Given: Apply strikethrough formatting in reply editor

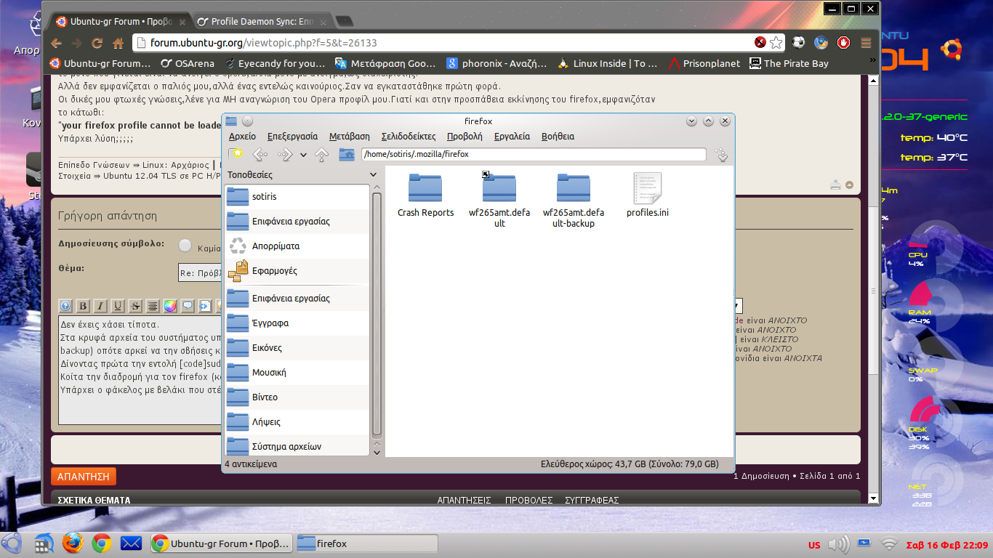Looking at the screenshot, I should tap(135, 306).
